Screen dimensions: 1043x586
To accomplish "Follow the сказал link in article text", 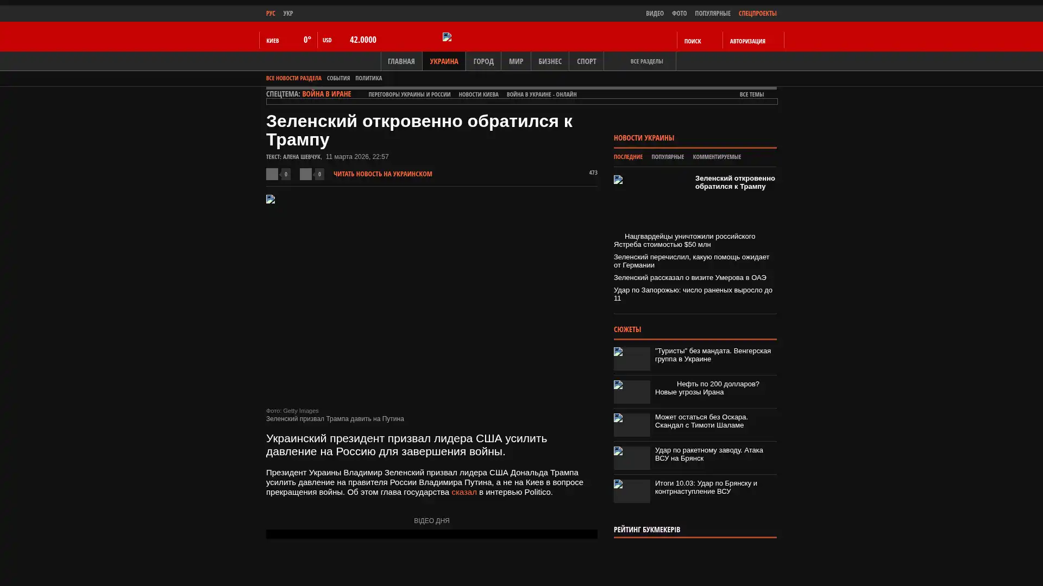I will pyautogui.click(x=464, y=492).
